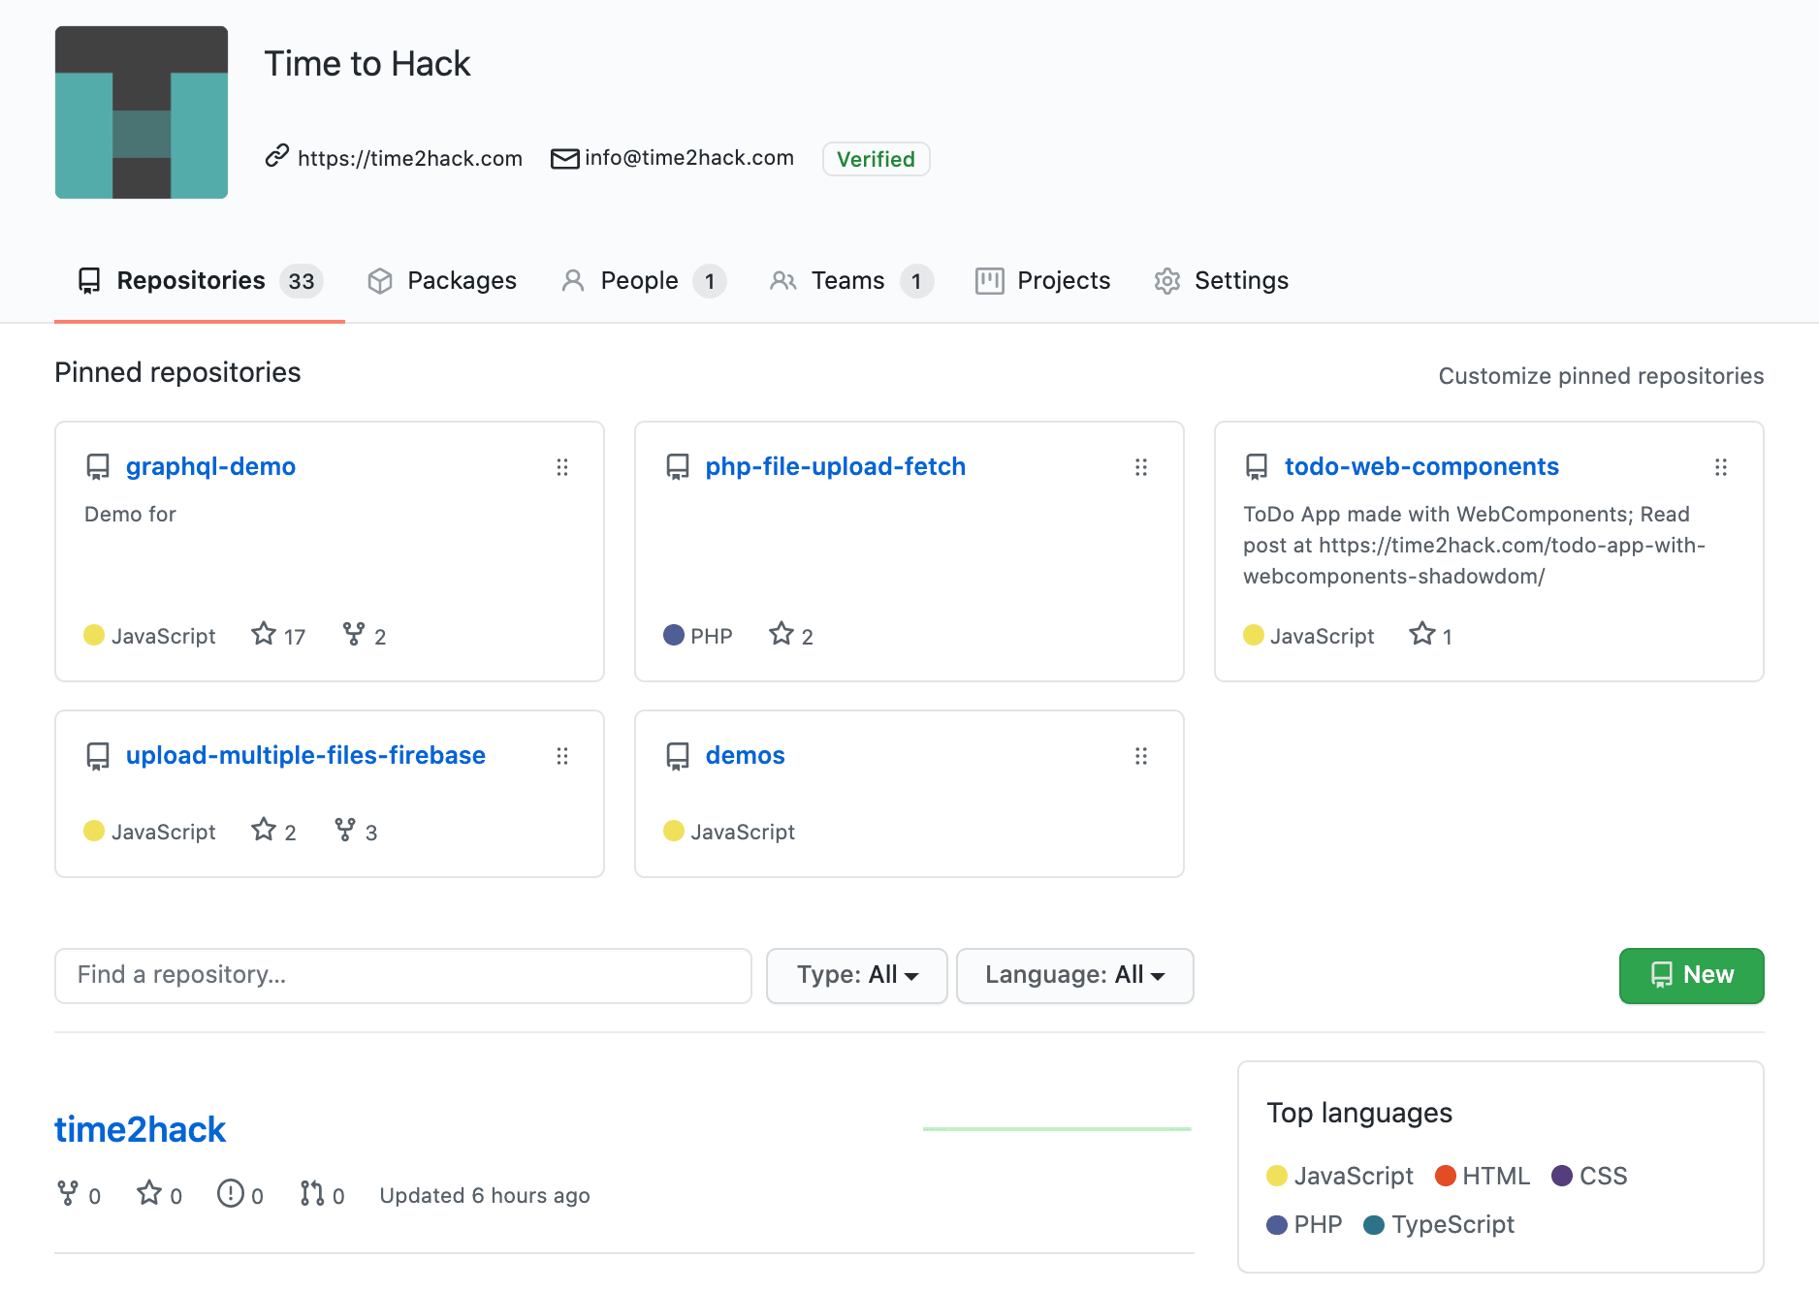Open the https://time2hack.com website link

(x=409, y=158)
